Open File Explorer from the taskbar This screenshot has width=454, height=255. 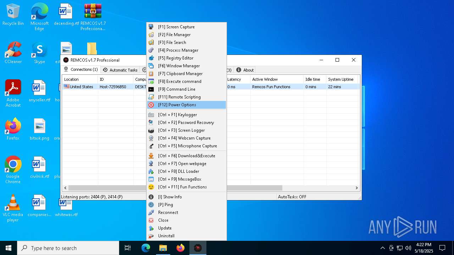pos(163,248)
